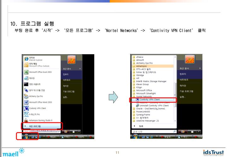Click the Gbridge folder icon
This screenshot has height=157, width=227.
pyautogui.click(x=134, y=75)
